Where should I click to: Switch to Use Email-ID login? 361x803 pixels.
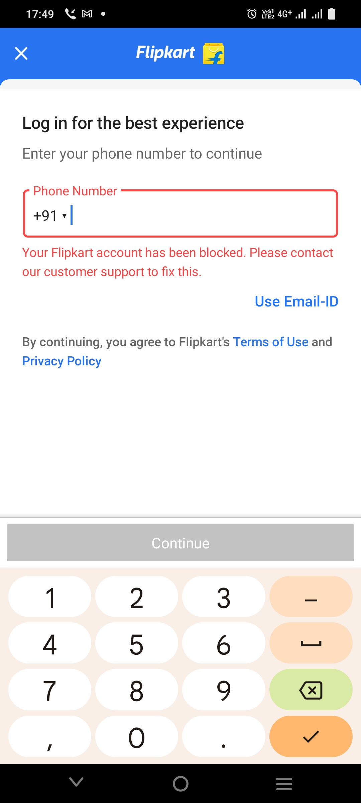[296, 301]
